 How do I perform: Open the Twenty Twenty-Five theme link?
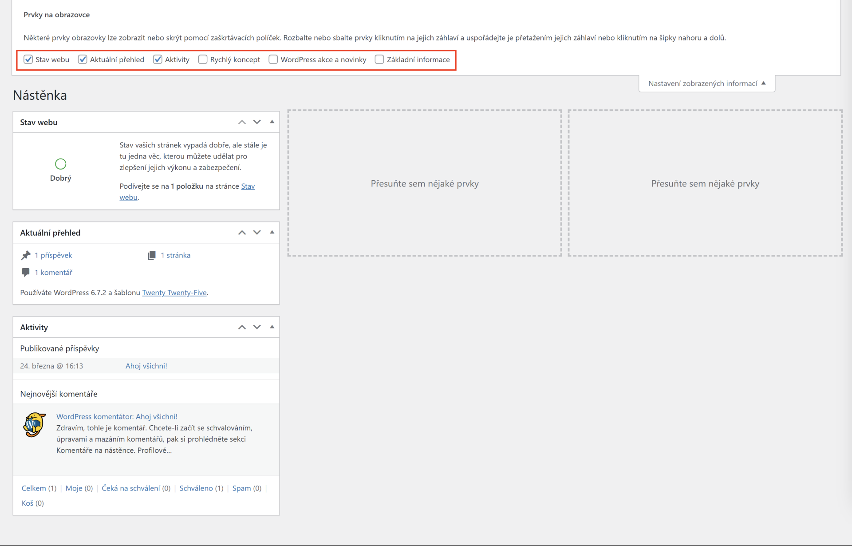point(174,293)
